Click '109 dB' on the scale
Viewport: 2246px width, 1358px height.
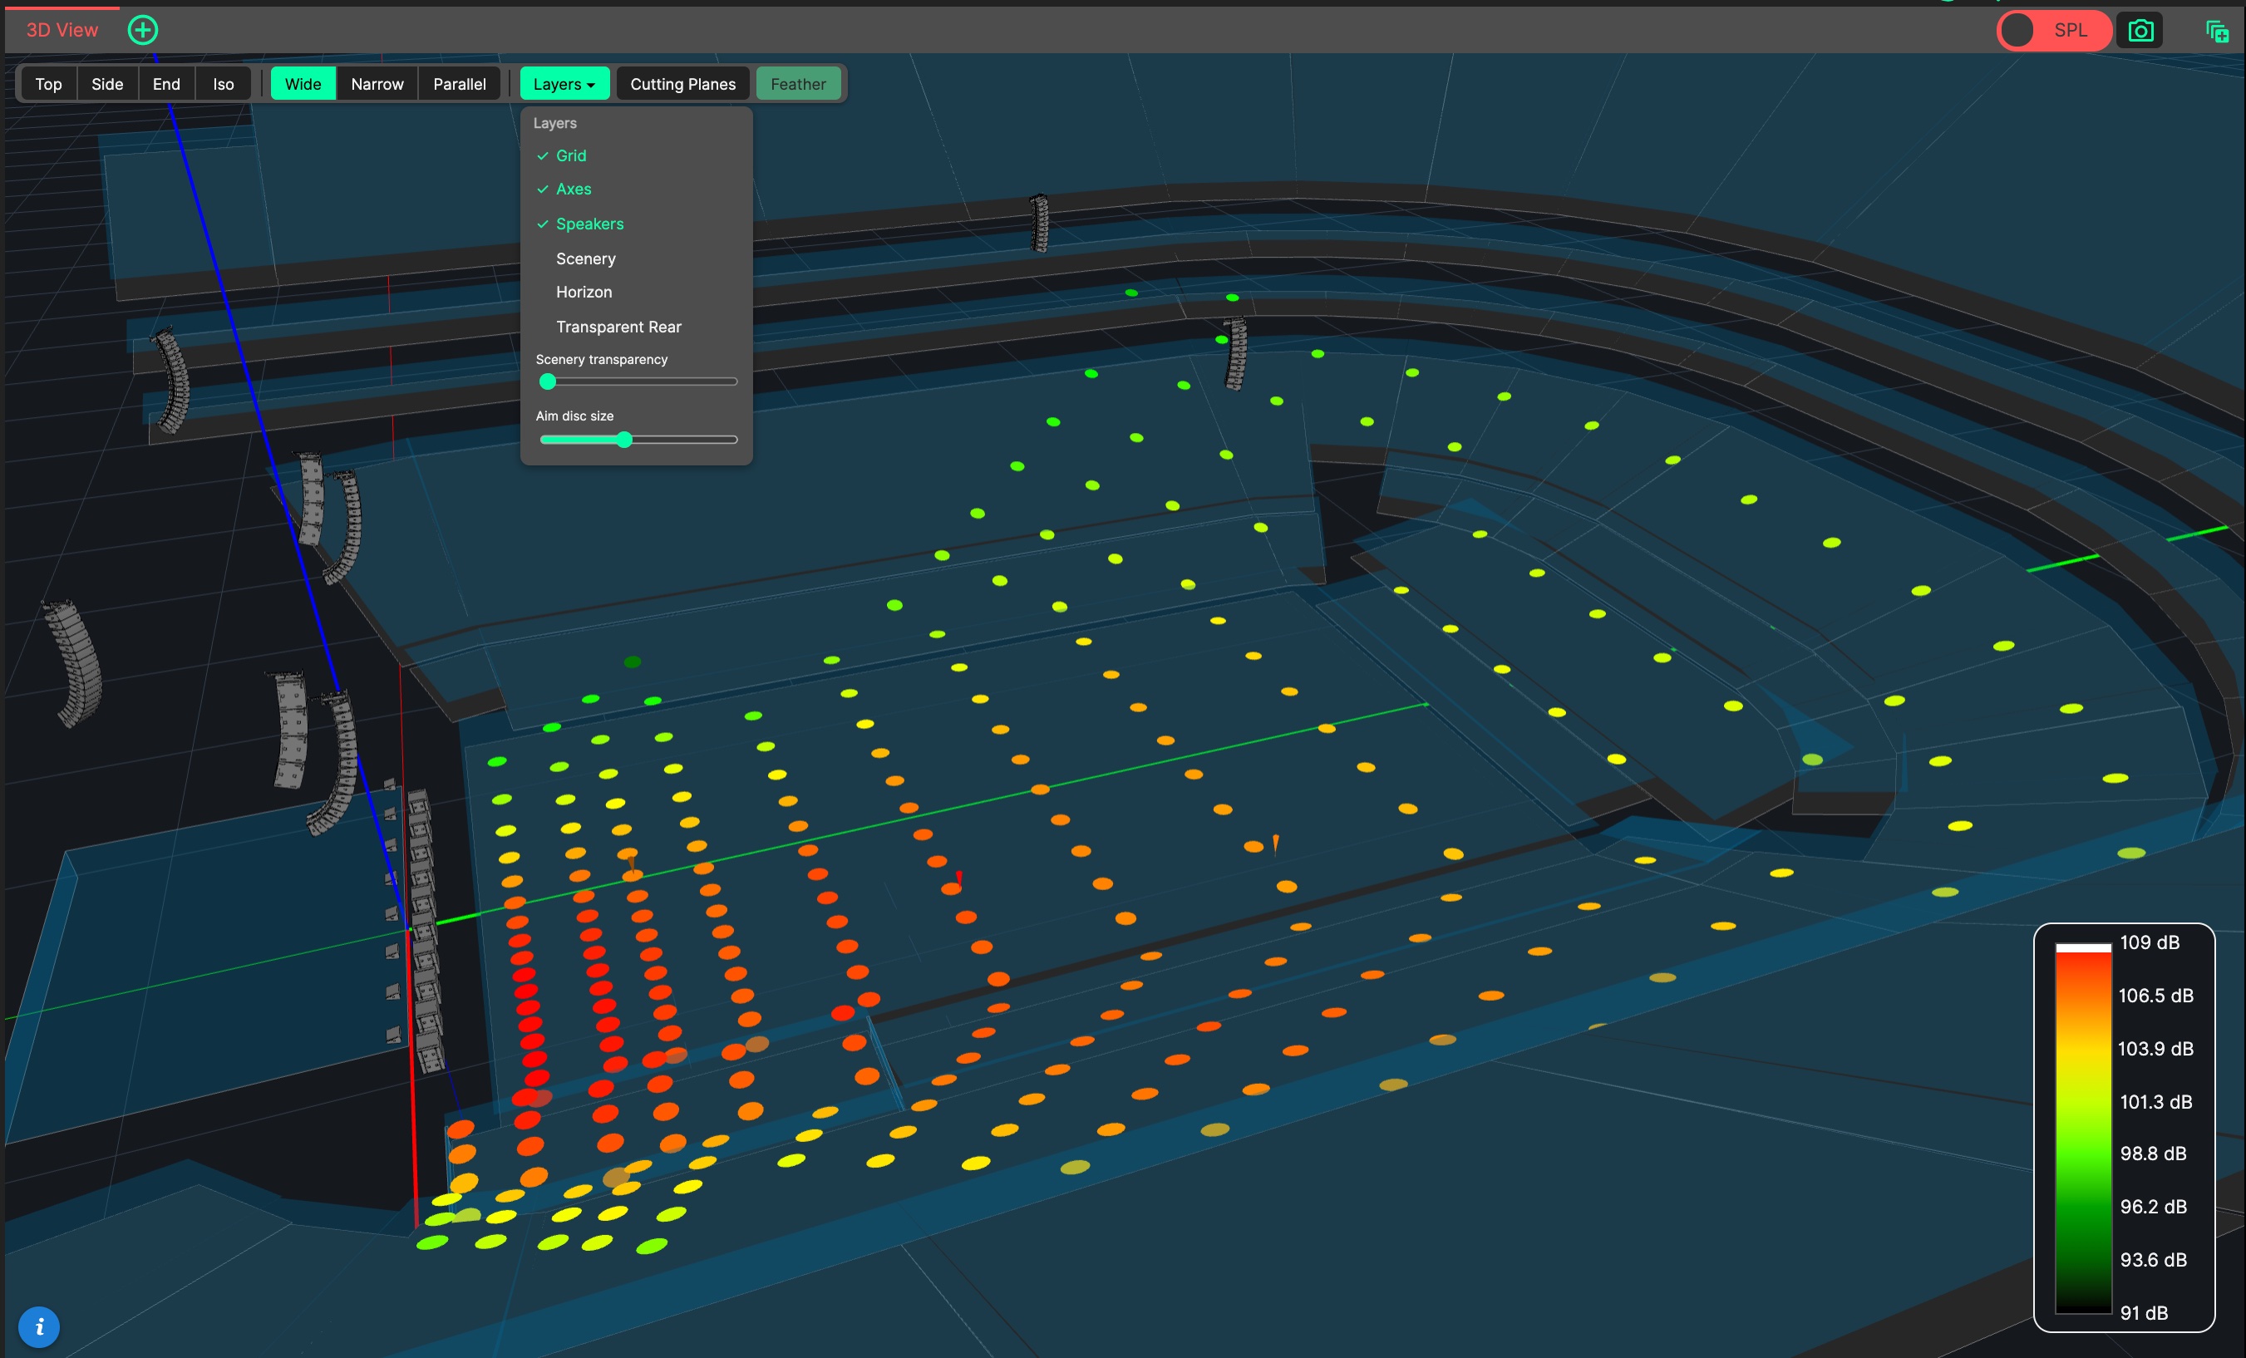pos(2150,942)
